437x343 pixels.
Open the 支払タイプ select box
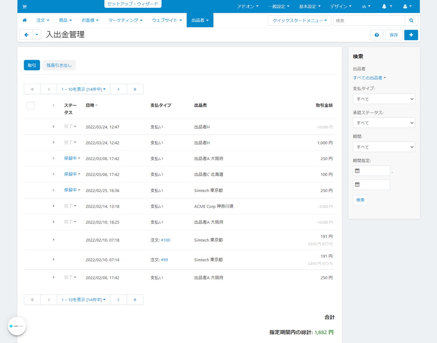[384, 99]
